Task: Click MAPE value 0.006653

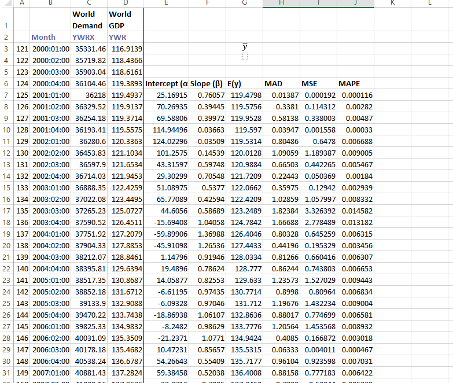Action: (x=355, y=268)
